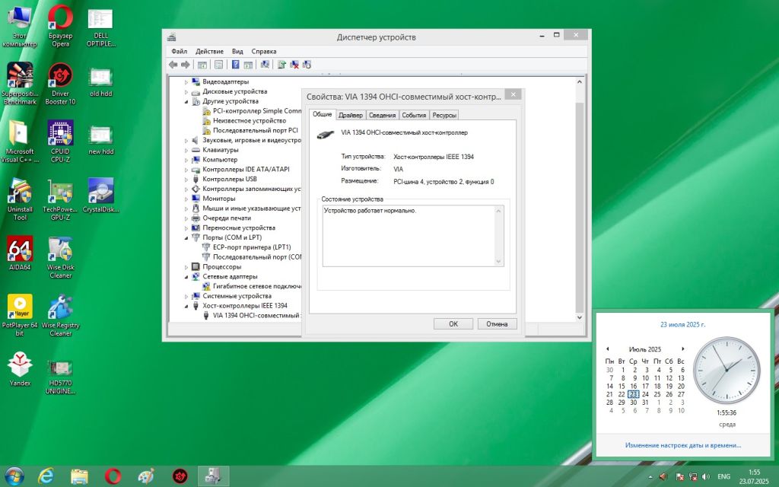Select the Driver Booster 10 desktop icon
The image size is (779, 487).
click(x=61, y=84)
